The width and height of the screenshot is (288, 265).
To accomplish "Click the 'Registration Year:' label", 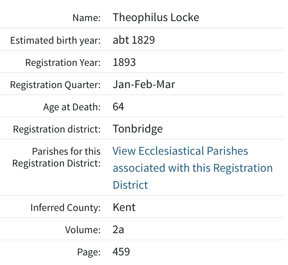I will point(63,63).
